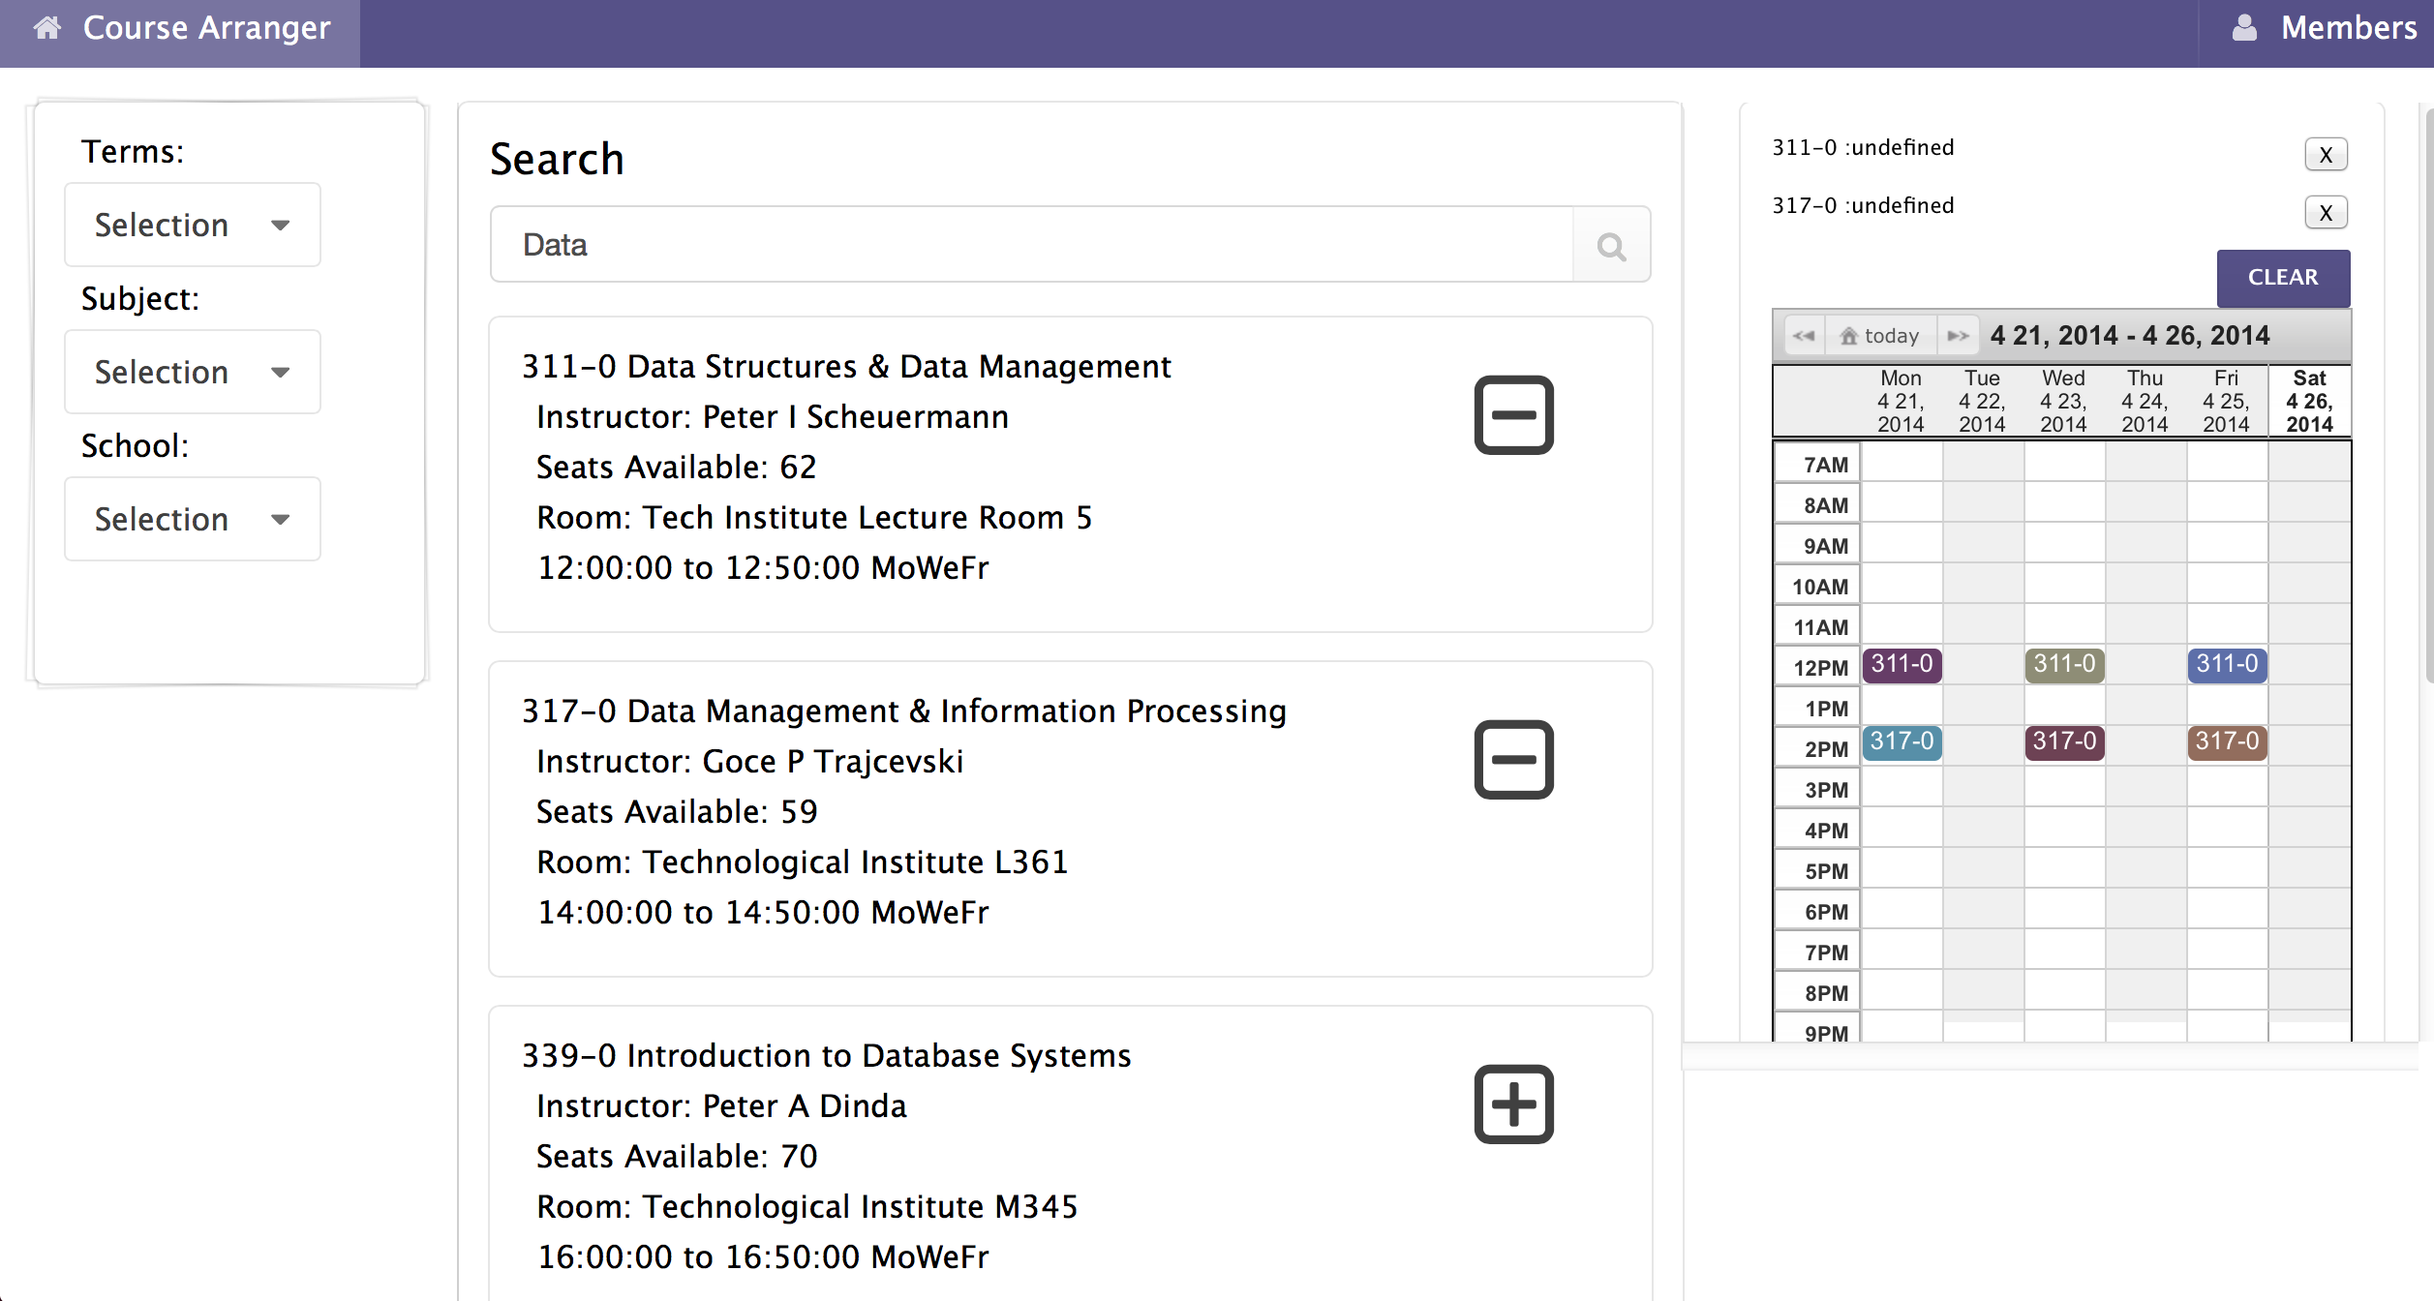Toggle off 317-0 Data Management minus icon
2434x1301 pixels.
1513,760
